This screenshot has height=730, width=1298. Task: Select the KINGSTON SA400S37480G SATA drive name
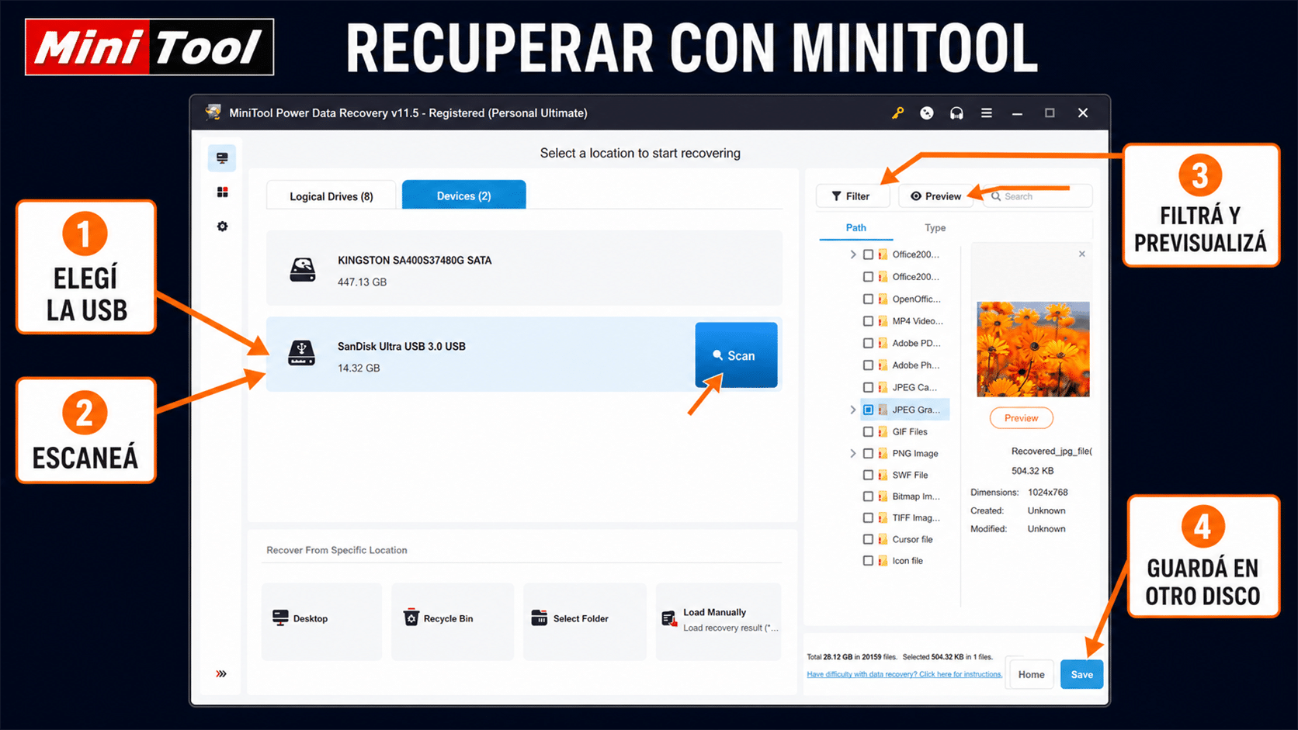point(415,261)
